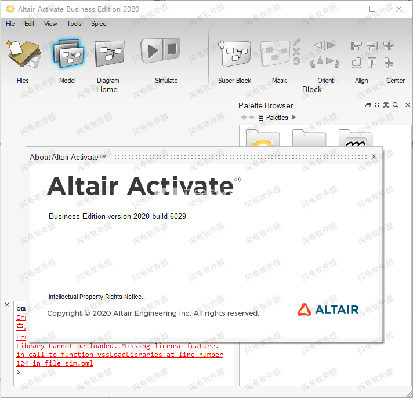Click the right-pointing triangle Orient icon

click(x=329, y=61)
